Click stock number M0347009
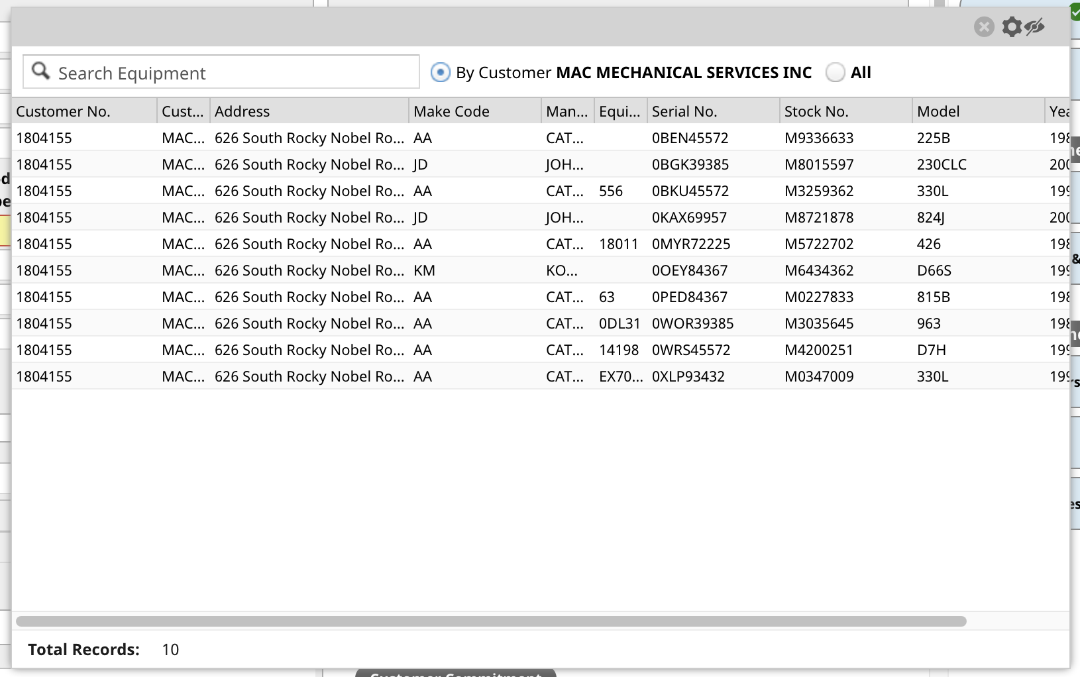The height and width of the screenshot is (677, 1080). [819, 376]
